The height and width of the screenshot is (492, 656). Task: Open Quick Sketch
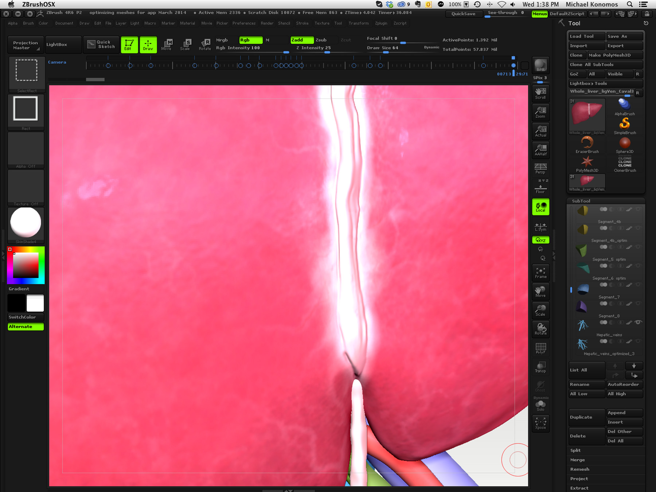click(101, 44)
